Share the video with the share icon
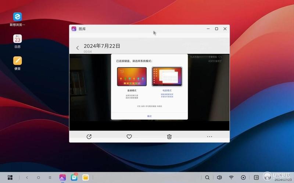 [x=89, y=137]
